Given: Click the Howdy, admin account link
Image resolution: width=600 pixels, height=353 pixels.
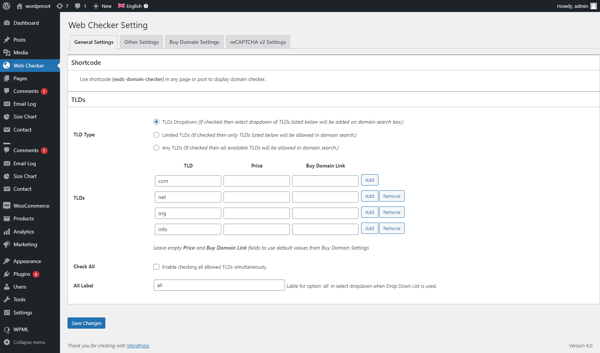Looking at the screenshot, I should tap(576, 6).
